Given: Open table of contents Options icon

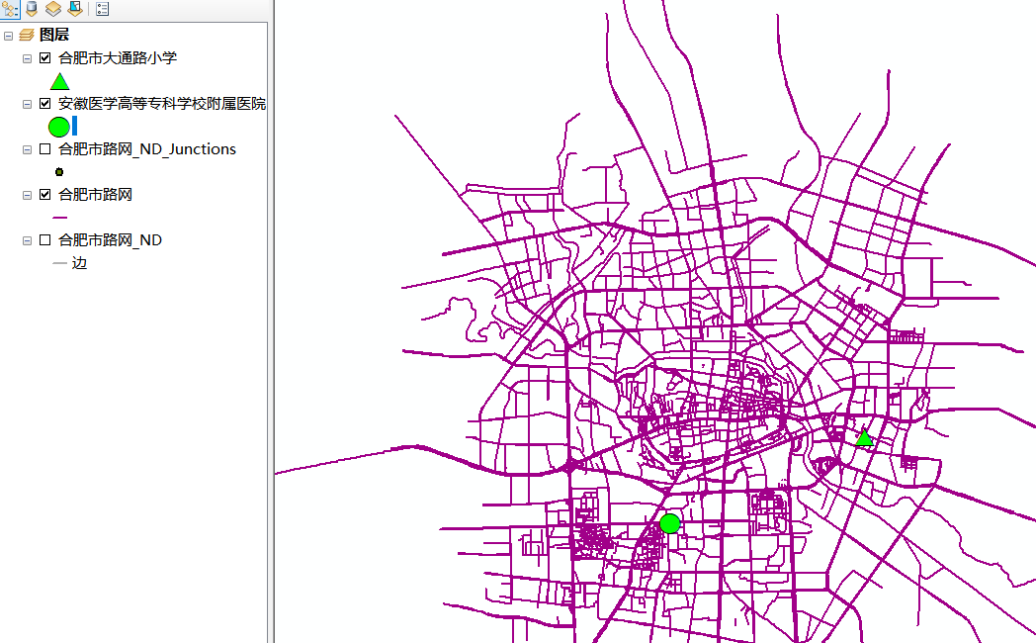Looking at the screenshot, I should [x=103, y=9].
